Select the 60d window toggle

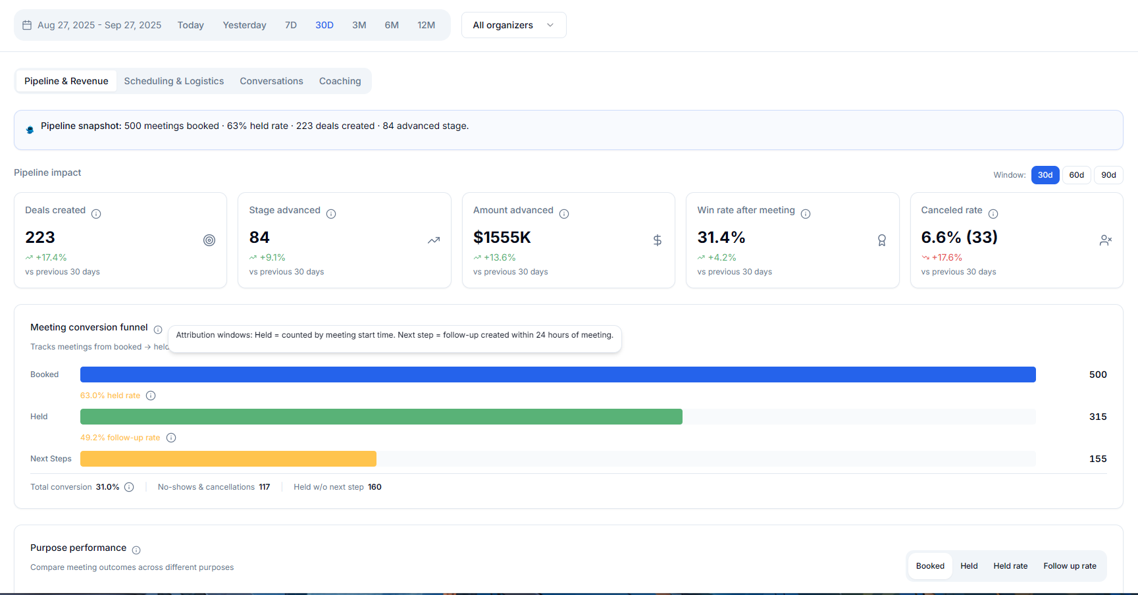[x=1076, y=174]
